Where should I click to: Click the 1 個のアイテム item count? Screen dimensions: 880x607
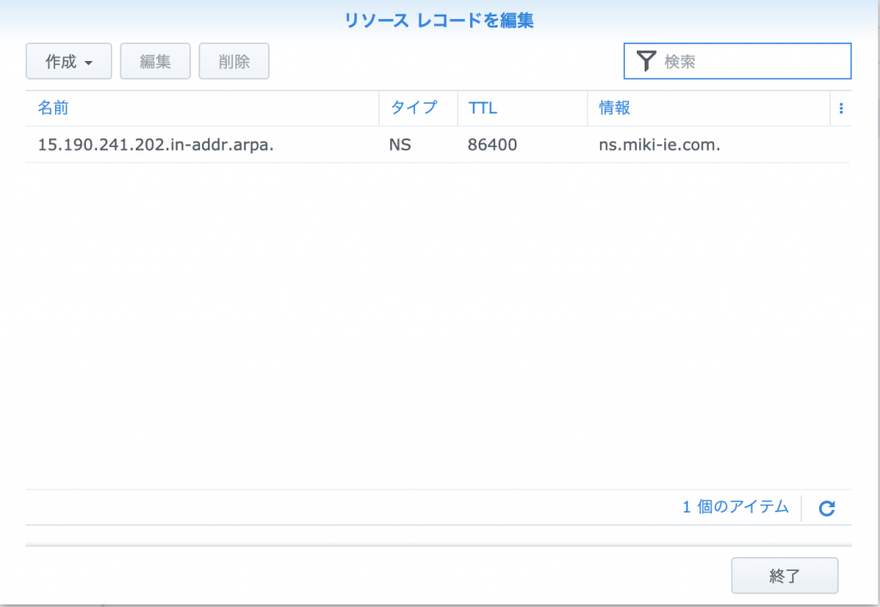[x=735, y=507]
